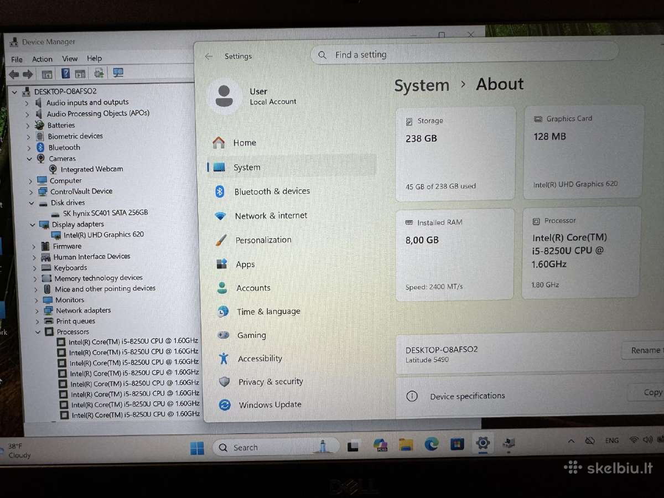Click the scan for hardware changes monitor icon
This screenshot has height=498, width=664.
click(x=118, y=72)
